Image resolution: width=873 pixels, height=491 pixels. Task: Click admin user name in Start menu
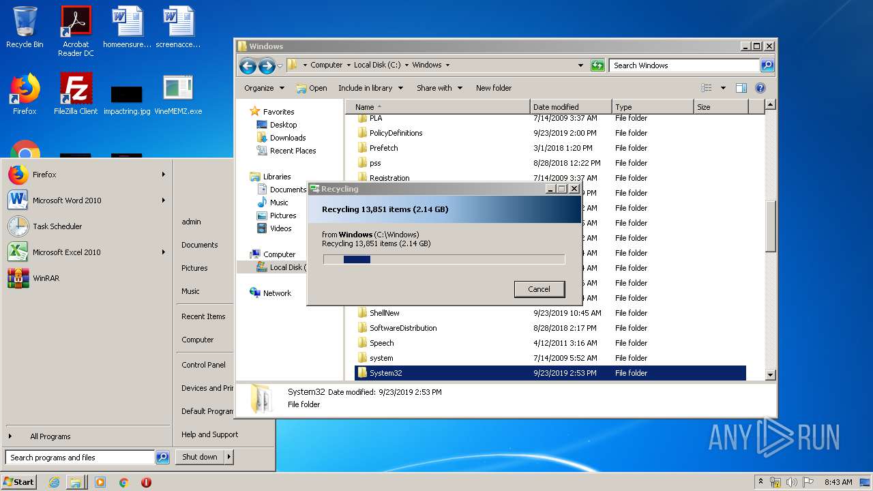coord(191,222)
